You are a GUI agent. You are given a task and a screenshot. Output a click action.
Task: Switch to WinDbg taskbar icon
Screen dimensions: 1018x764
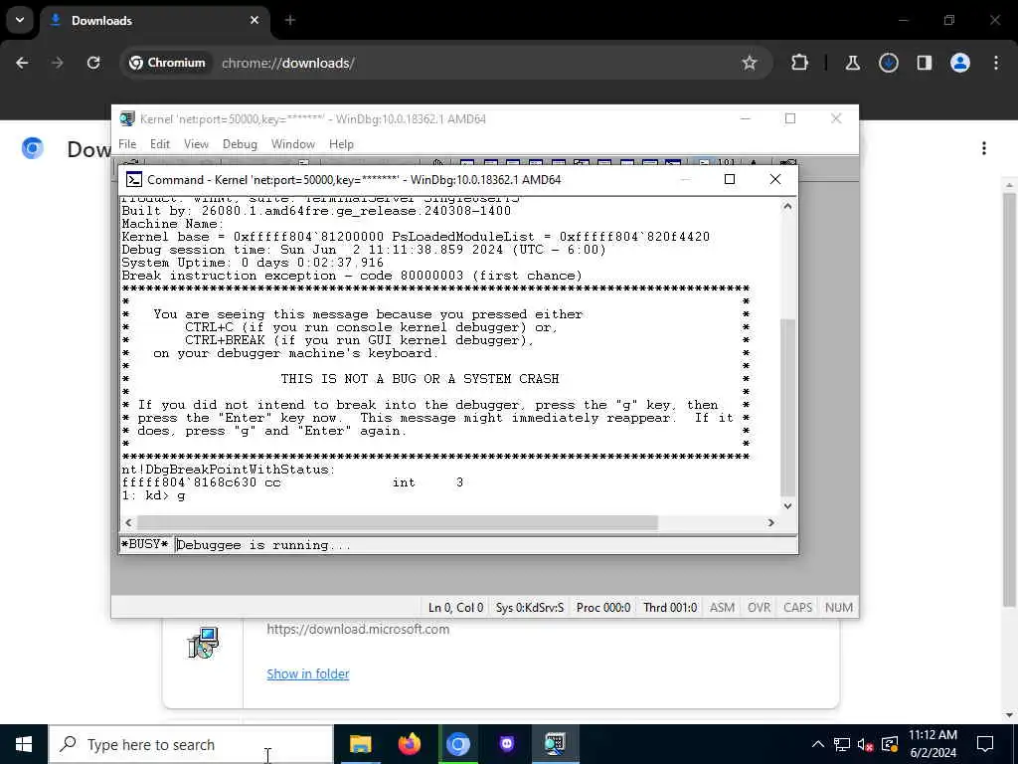(555, 744)
